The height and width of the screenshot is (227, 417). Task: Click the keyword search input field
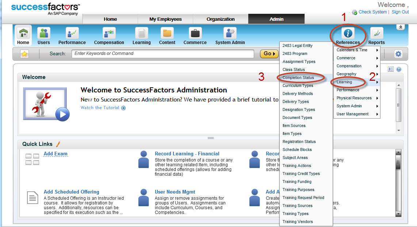tap(163, 54)
